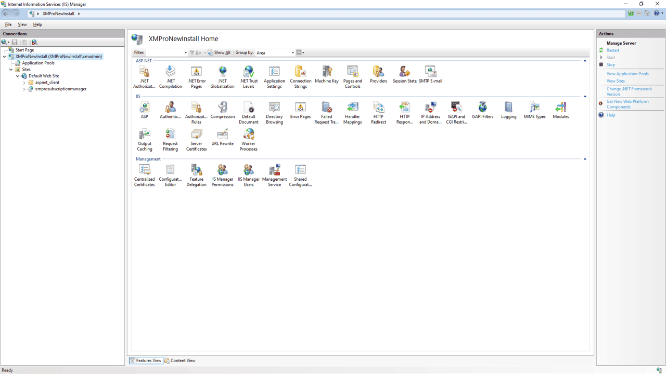Open Connection Strings

[x=300, y=77]
